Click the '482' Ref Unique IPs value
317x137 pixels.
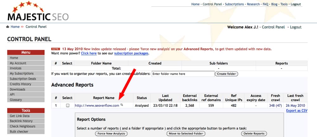click(234, 105)
